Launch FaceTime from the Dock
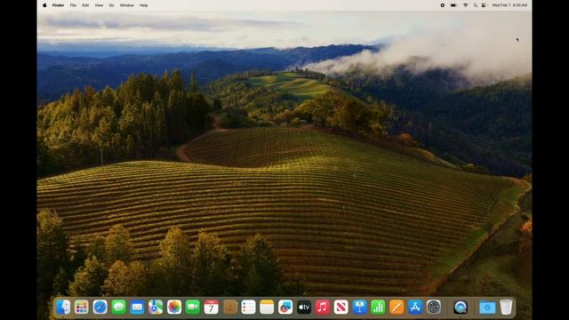 (193, 308)
